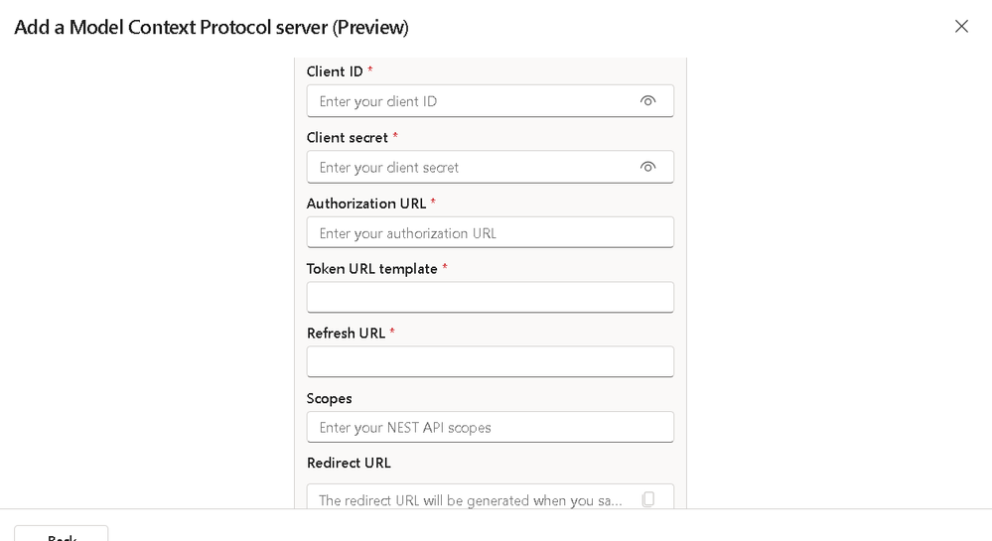
Task: Click the "Client secret" field label
Action: [347, 137]
